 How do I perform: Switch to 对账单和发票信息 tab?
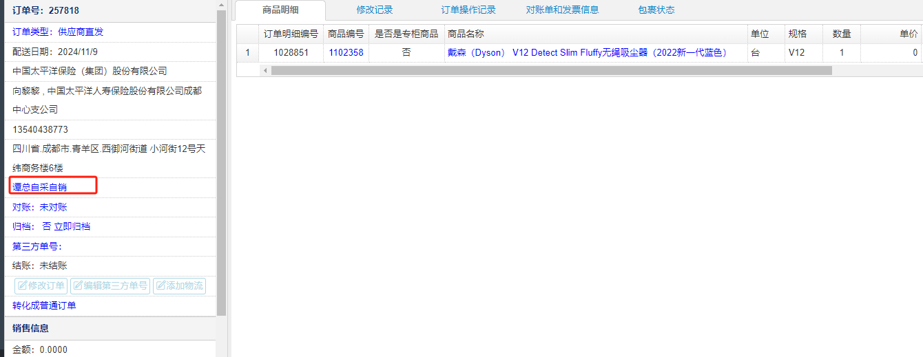[x=562, y=10]
